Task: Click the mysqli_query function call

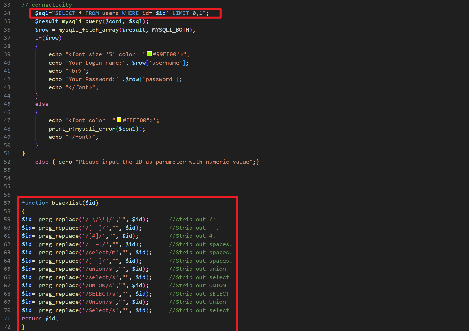Action: (82, 21)
